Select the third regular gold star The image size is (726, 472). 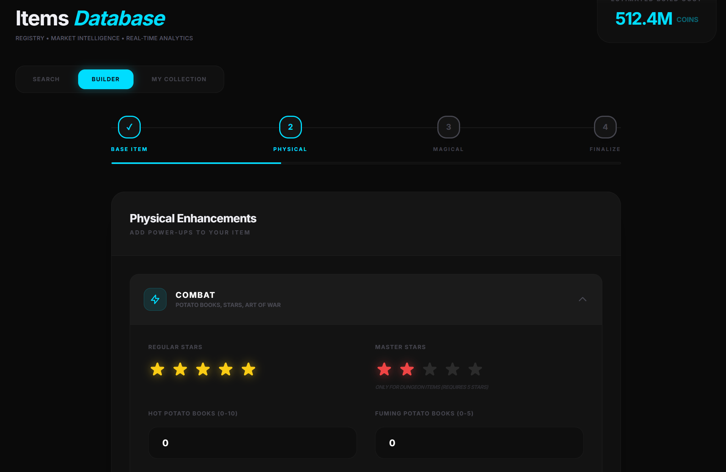(203, 369)
